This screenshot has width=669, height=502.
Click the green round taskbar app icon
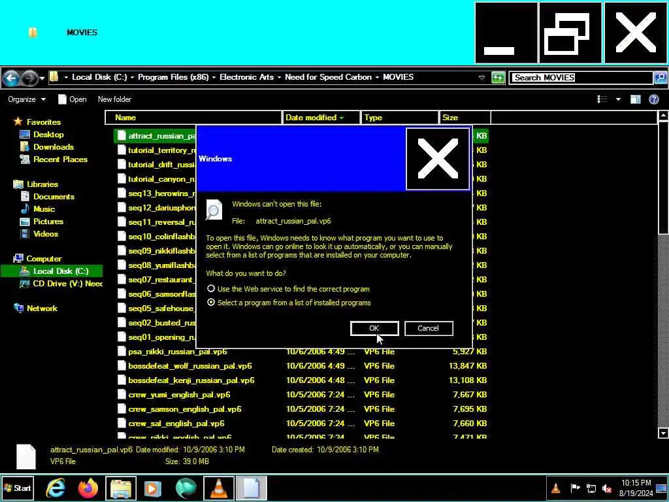click(x=186, y=488)
